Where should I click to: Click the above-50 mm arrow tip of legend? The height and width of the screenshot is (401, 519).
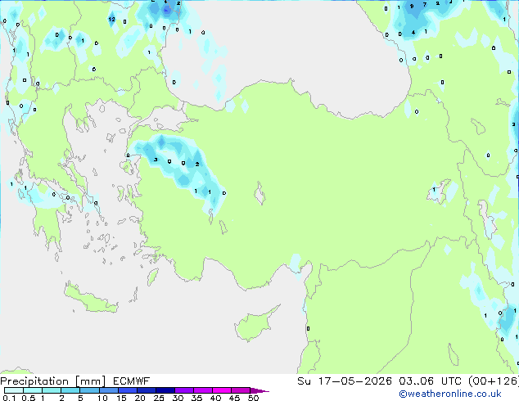[259, 390]
